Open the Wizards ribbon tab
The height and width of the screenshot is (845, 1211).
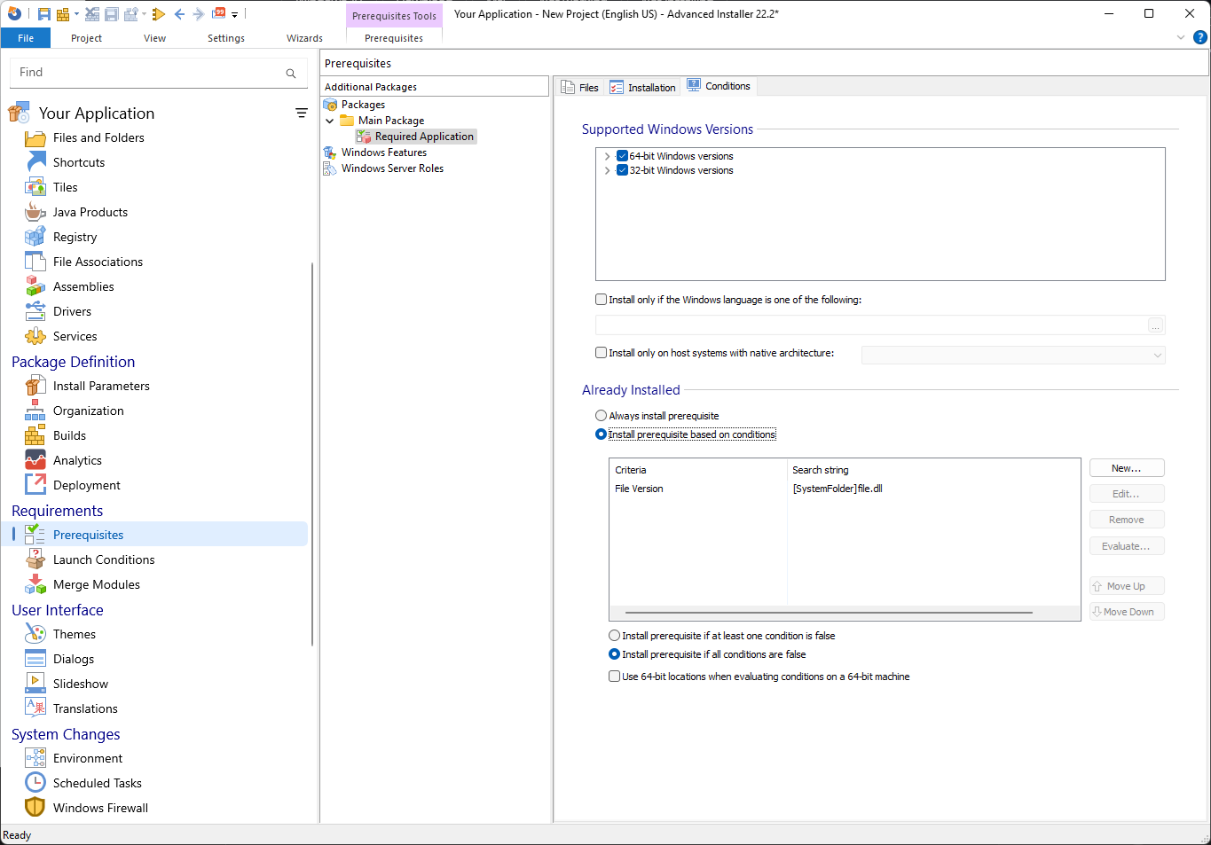(x=304, y=38)
